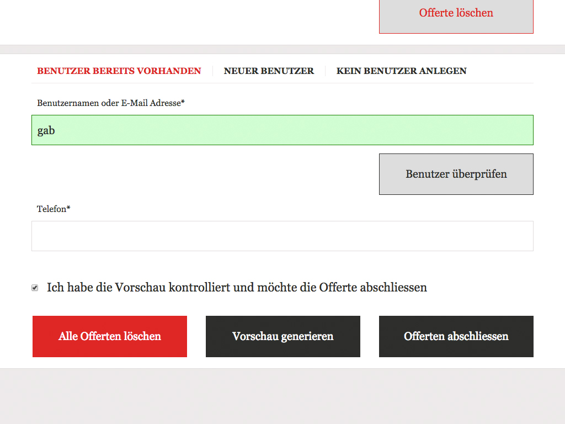Click the delete all offers button
This screenshot has height=424, width=565.
pos(109,336)
